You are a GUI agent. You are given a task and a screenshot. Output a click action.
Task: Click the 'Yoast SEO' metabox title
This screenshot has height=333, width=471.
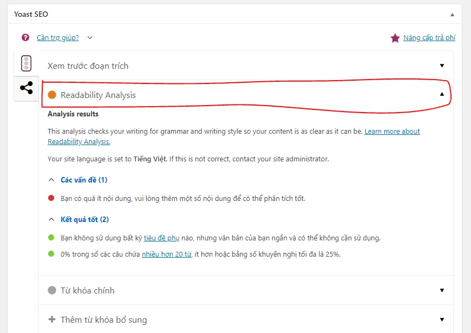31,14
